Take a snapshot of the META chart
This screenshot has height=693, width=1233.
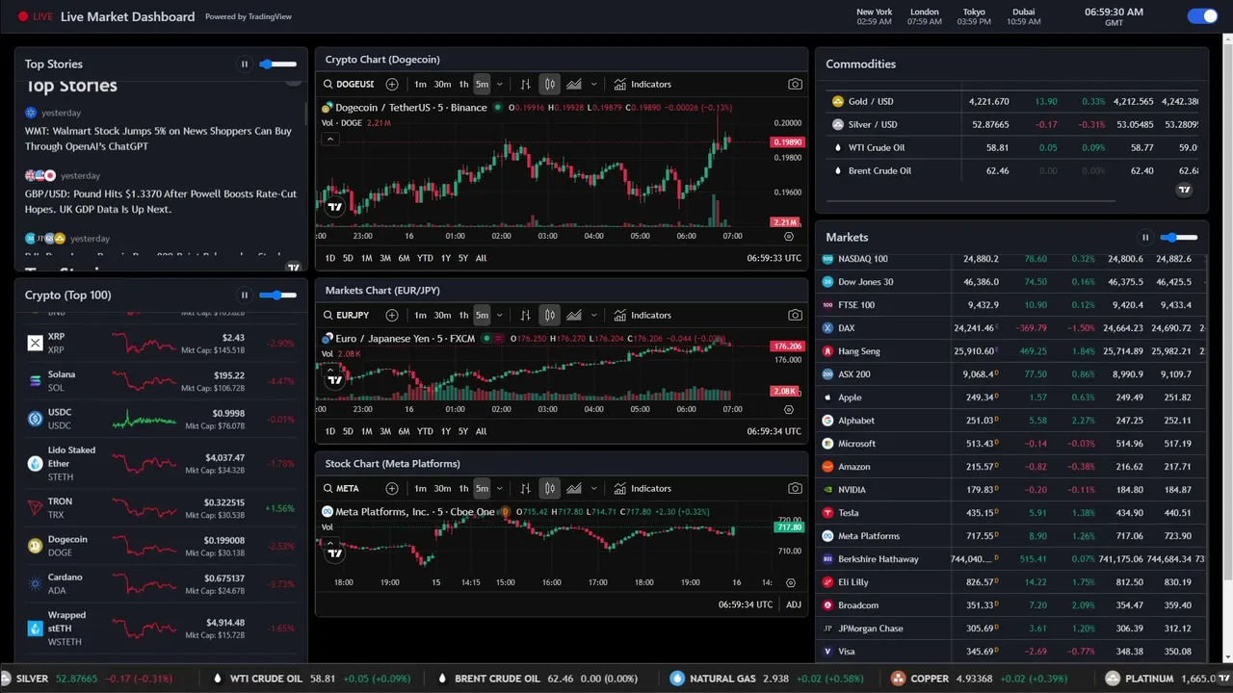(x=795, y=489)
